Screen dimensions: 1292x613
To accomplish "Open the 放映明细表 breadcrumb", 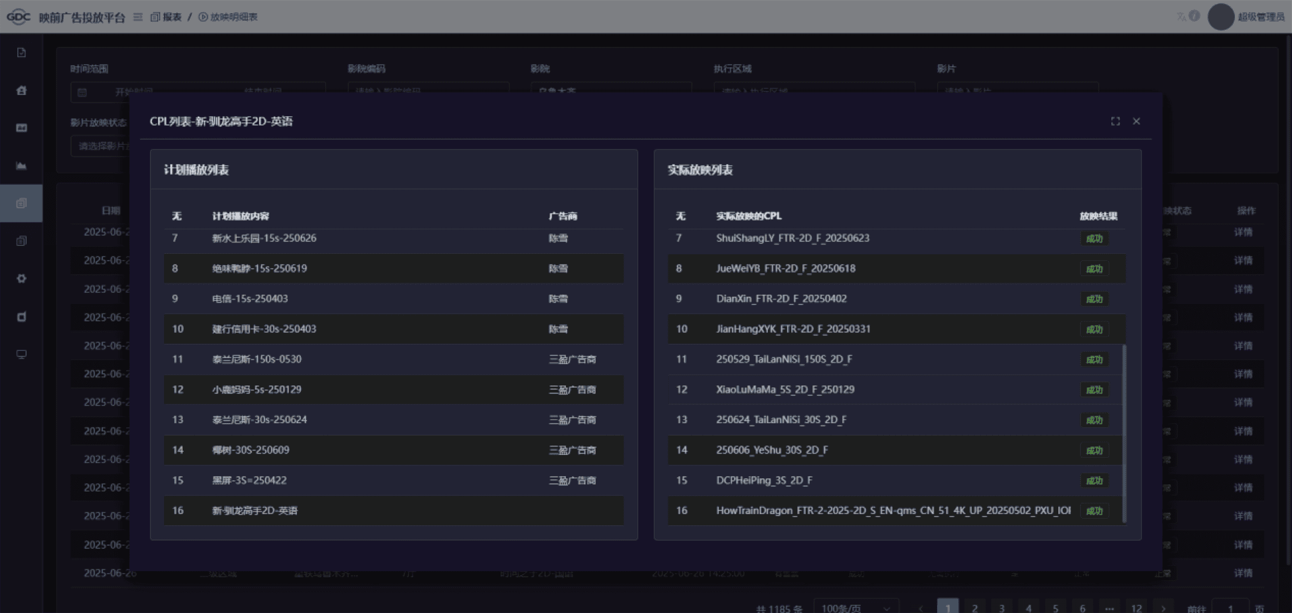I will (x=228, y=17).
